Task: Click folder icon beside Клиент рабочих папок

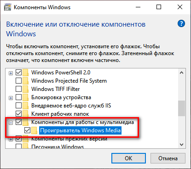Action: tap(25, 114)
